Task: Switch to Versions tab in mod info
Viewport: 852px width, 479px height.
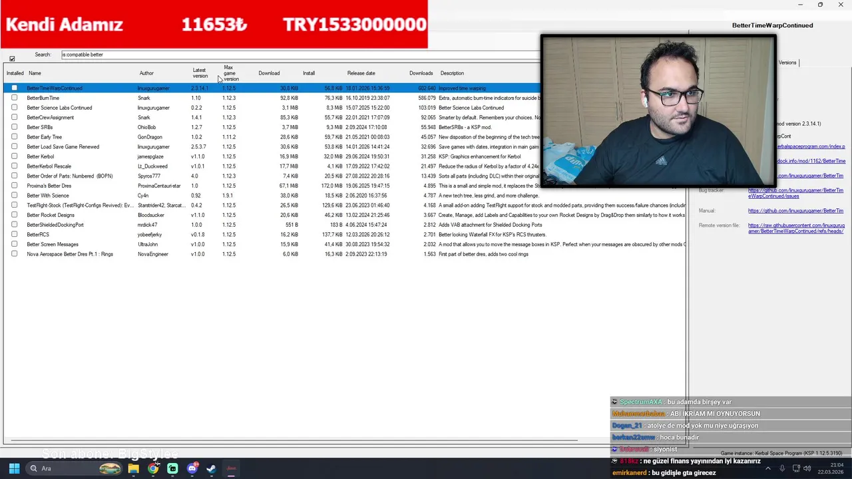Action: pyautogui.click(x=787, y=63)
